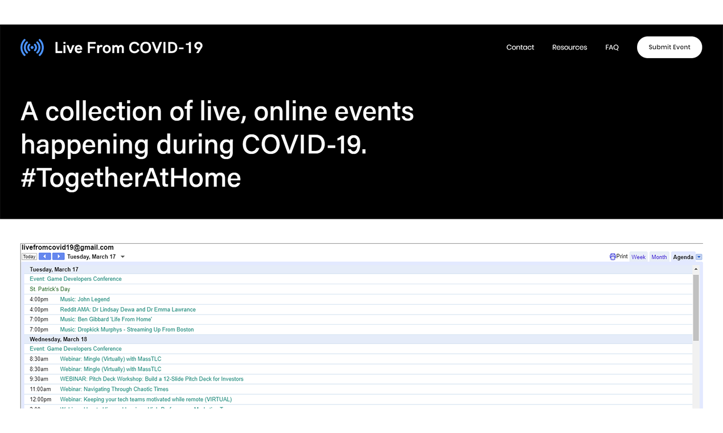Click the broadcast signal logo icon

(32, 47)
